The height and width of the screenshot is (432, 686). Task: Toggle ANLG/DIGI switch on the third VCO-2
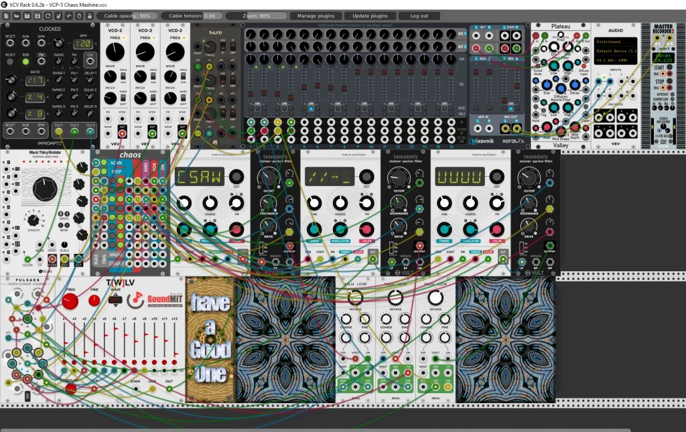(184, 76)
